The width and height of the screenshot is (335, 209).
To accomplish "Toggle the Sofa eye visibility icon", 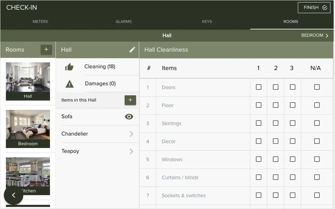I will pos(129,117).
